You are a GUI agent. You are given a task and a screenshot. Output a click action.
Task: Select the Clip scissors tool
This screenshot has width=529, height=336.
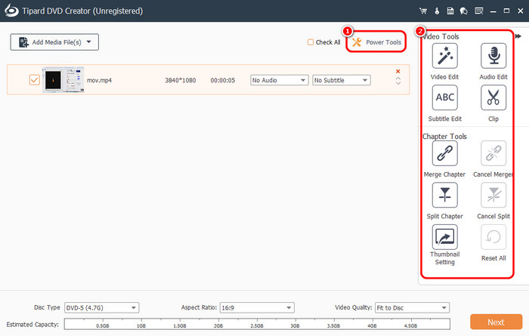[493, 97]
